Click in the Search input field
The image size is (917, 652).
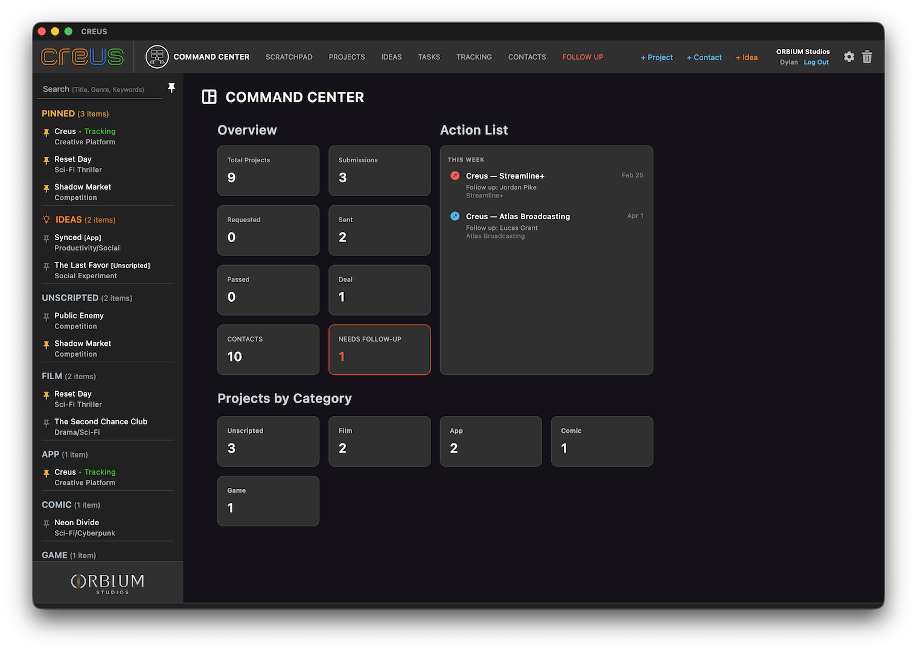tap(100, 89)
